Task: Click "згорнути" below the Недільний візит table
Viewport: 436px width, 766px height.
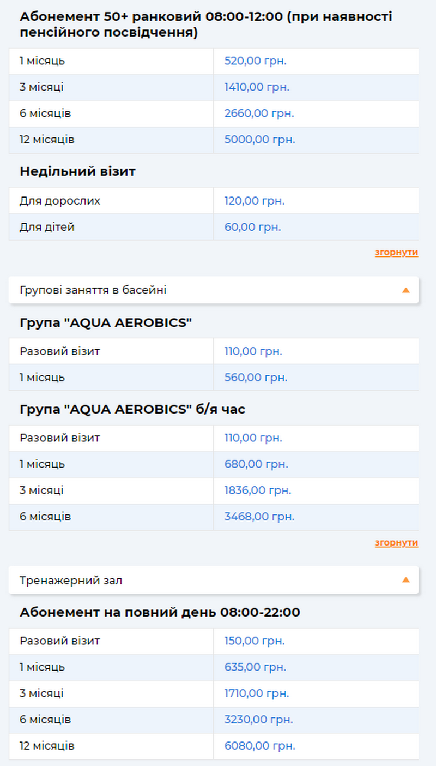Action: [x=396, y=253]
